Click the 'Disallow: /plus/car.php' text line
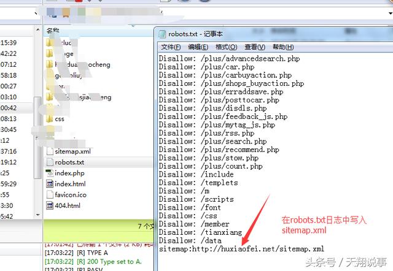Viewport: 393px width, 271px height. pos(206,67)
